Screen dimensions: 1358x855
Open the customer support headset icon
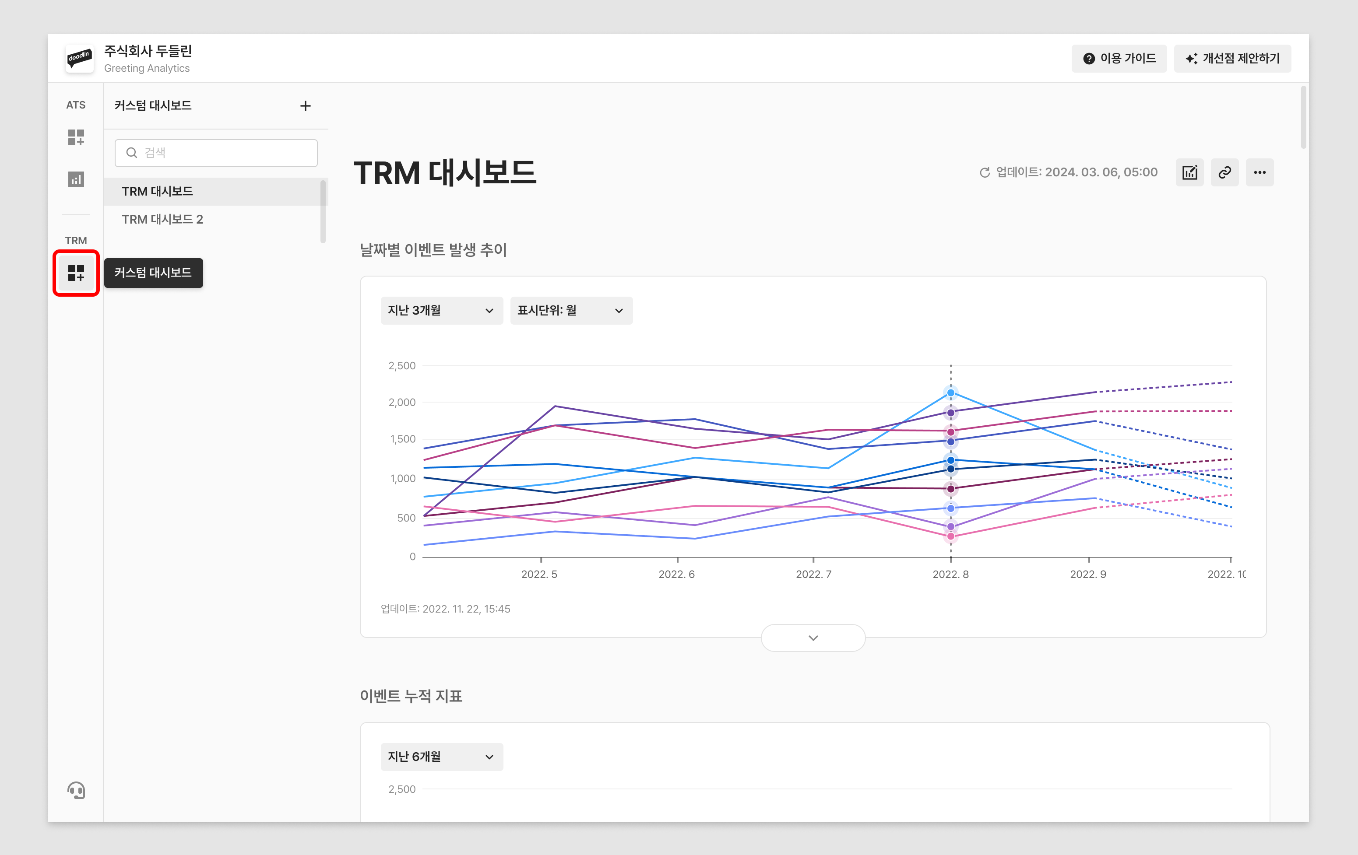pyautogui.click(x=76, y=790)
